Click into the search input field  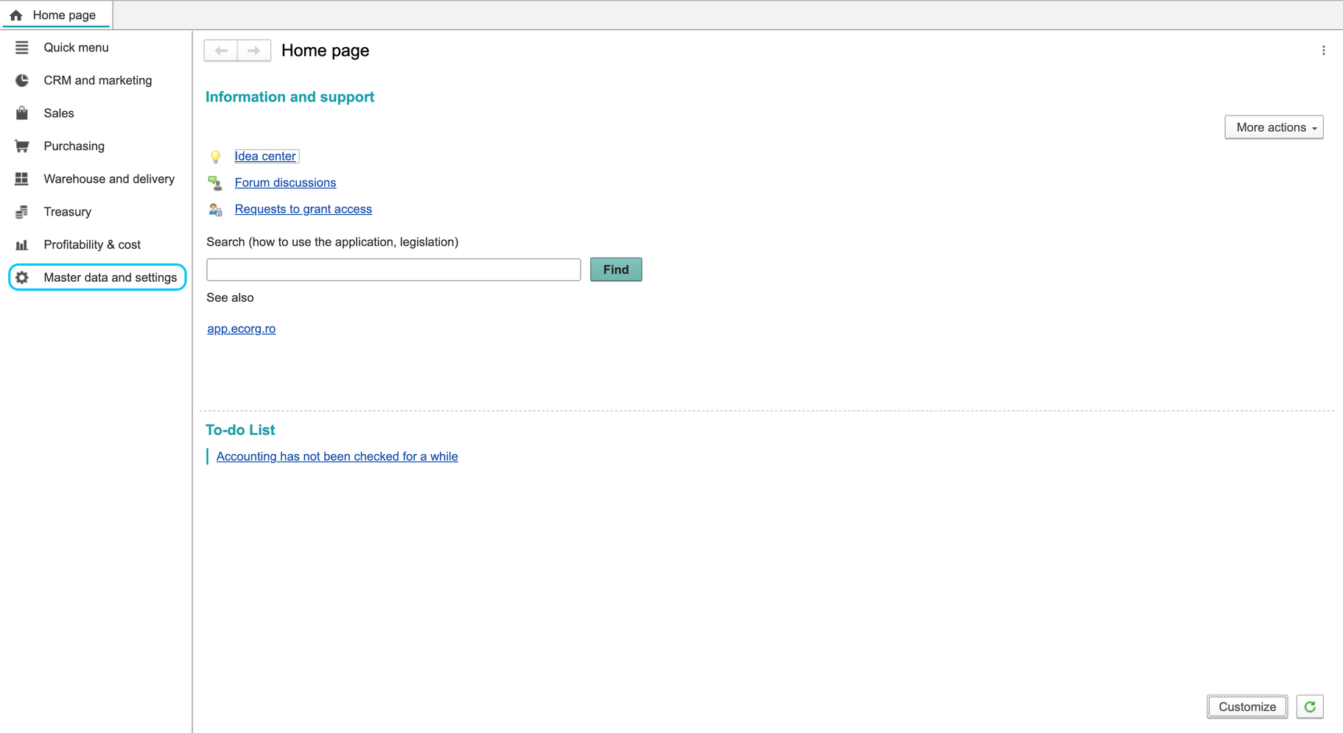click(x=393, y=269)
